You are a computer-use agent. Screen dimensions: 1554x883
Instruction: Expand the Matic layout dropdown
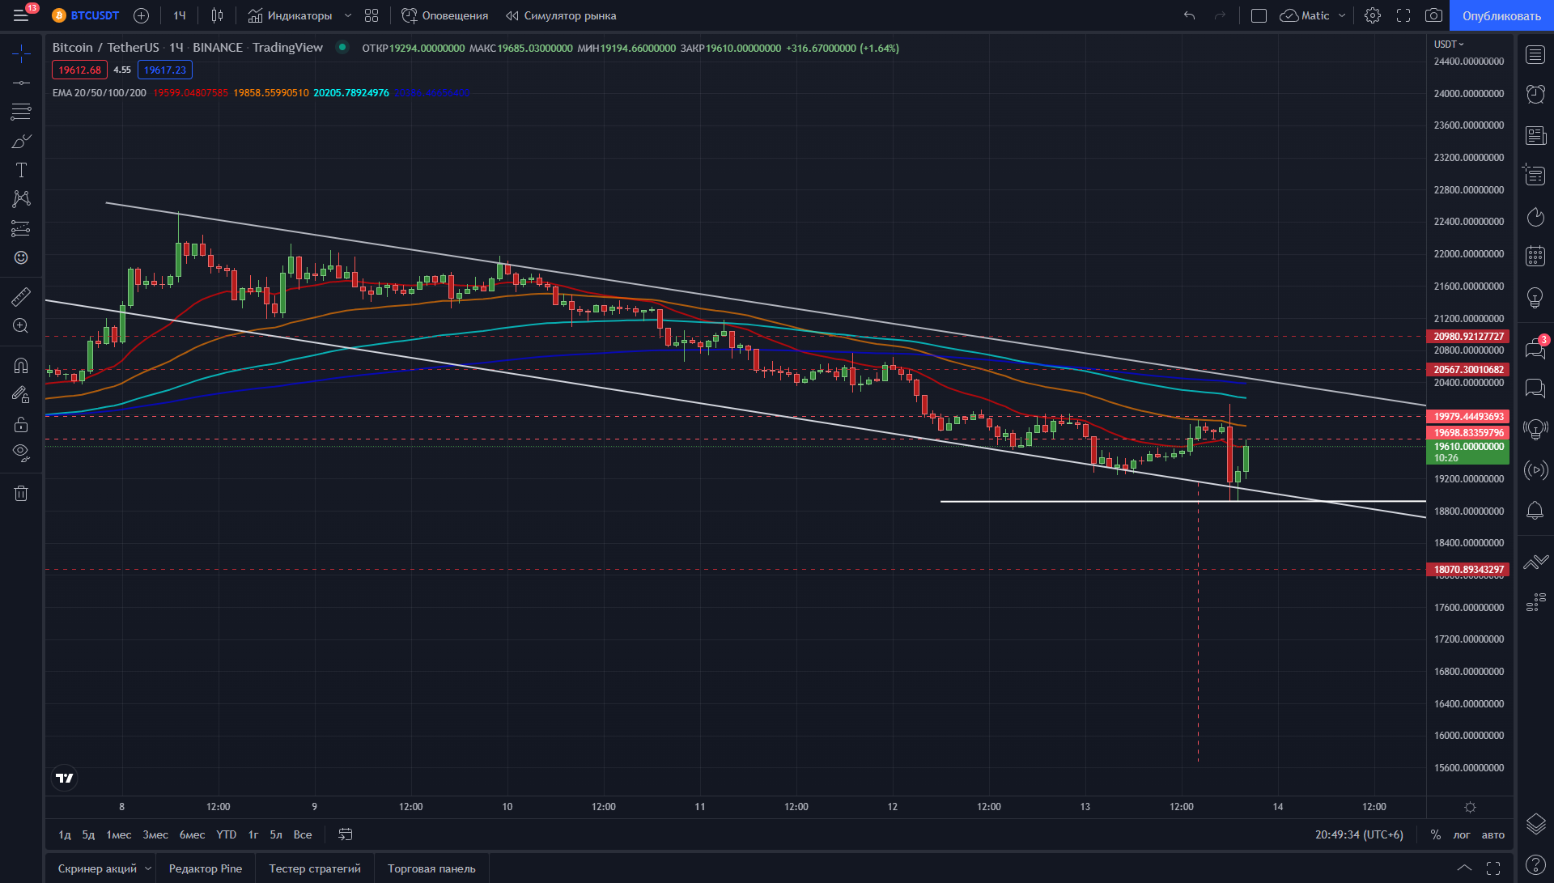tap(1342, 15)
